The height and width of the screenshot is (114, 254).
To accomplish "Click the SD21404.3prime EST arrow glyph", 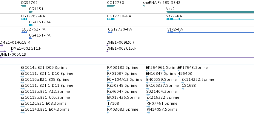I will [148, 95].
